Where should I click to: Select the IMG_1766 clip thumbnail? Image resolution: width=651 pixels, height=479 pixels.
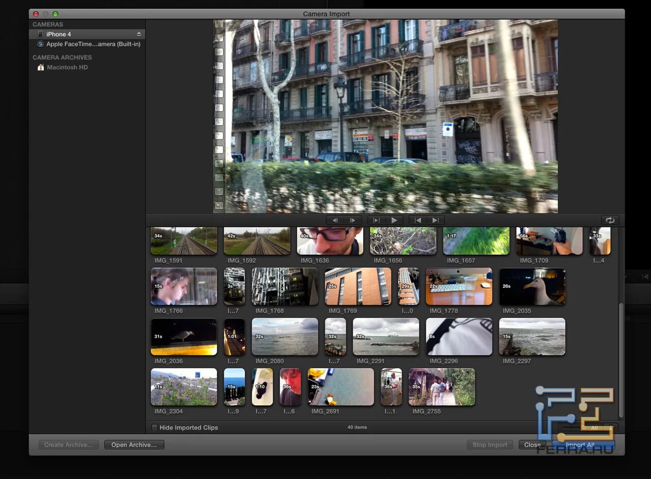[x=184, y=287]
